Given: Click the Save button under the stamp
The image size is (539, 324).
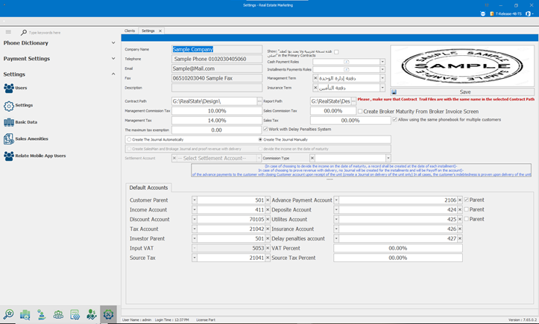Looking at the screenshot, I should [x=464, y=92].
